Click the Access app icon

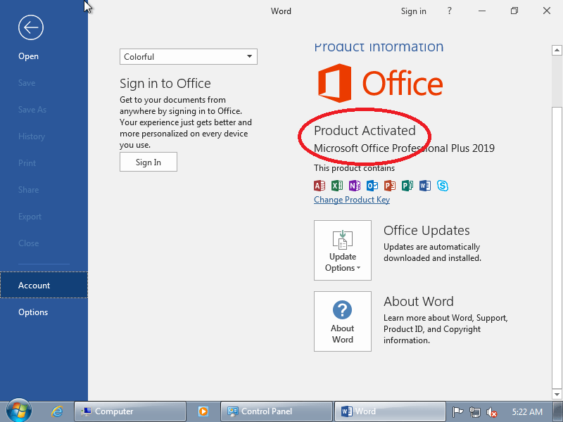(320, 186)
